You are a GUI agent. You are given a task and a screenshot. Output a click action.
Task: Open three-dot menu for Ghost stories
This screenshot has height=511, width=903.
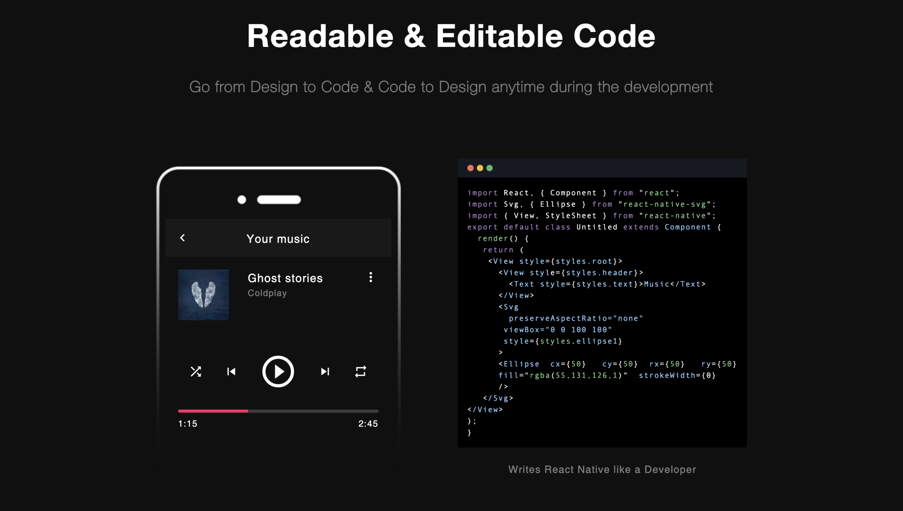pyautogui.click(x=371, y=277)
